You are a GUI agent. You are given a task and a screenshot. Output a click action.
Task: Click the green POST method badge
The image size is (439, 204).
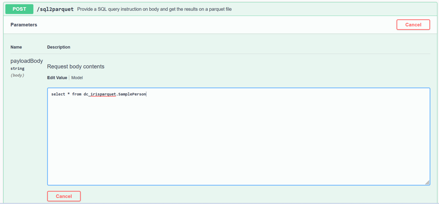tap(19, 9)
